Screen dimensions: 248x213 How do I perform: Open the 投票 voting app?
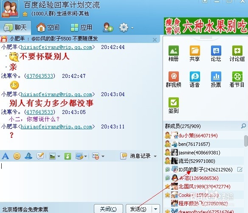(216, 80)
